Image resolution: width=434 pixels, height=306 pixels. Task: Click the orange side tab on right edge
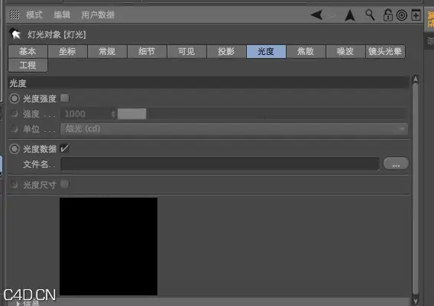[430, 19]
